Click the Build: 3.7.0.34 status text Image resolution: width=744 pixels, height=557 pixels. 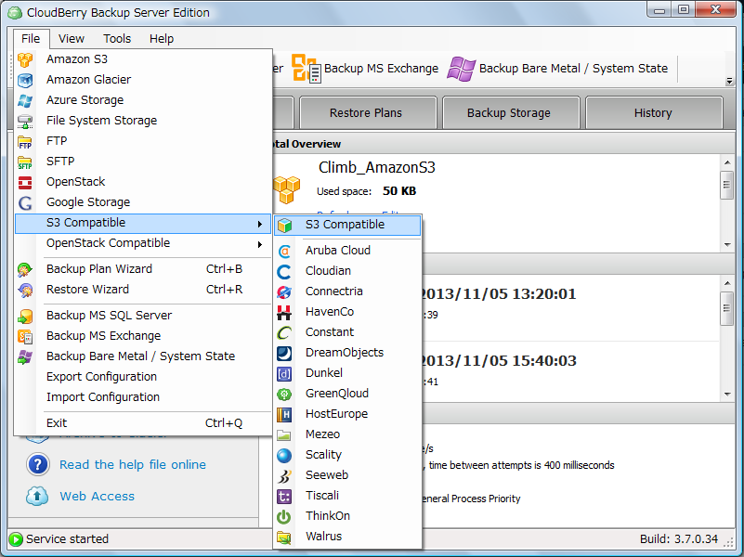point(679,539)
